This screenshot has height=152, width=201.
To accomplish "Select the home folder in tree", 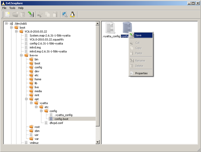I will [x=38, y=79].
